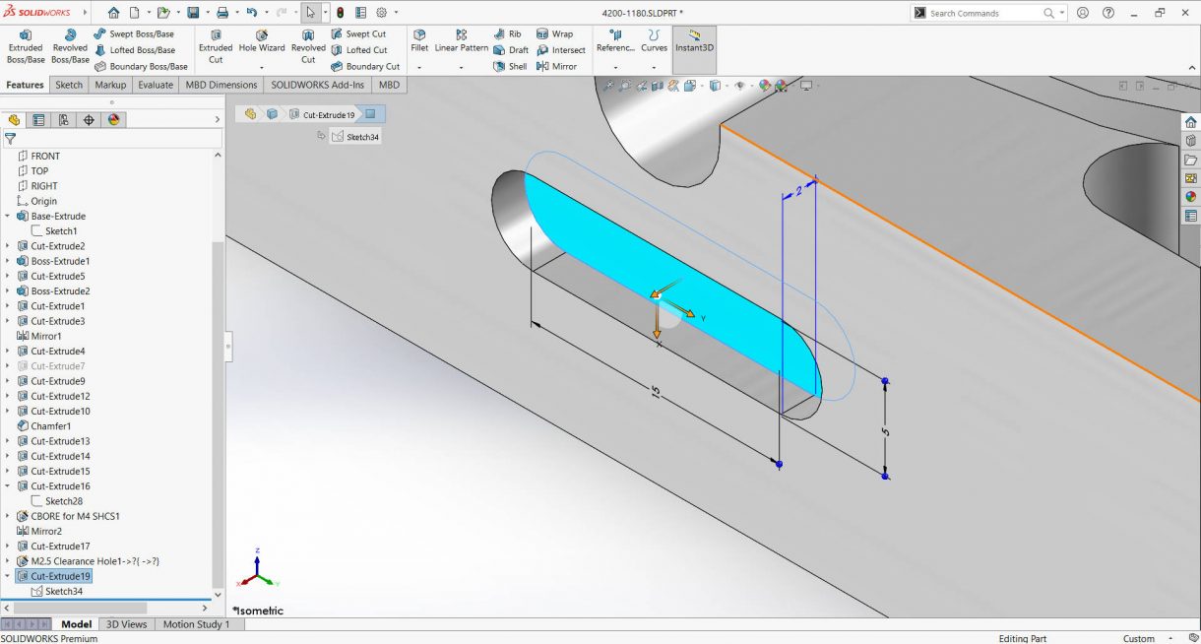Expand the Cut-Extrude2 feature
The height and width of the screenshot is (644, 1201).
tap(8, 246)
